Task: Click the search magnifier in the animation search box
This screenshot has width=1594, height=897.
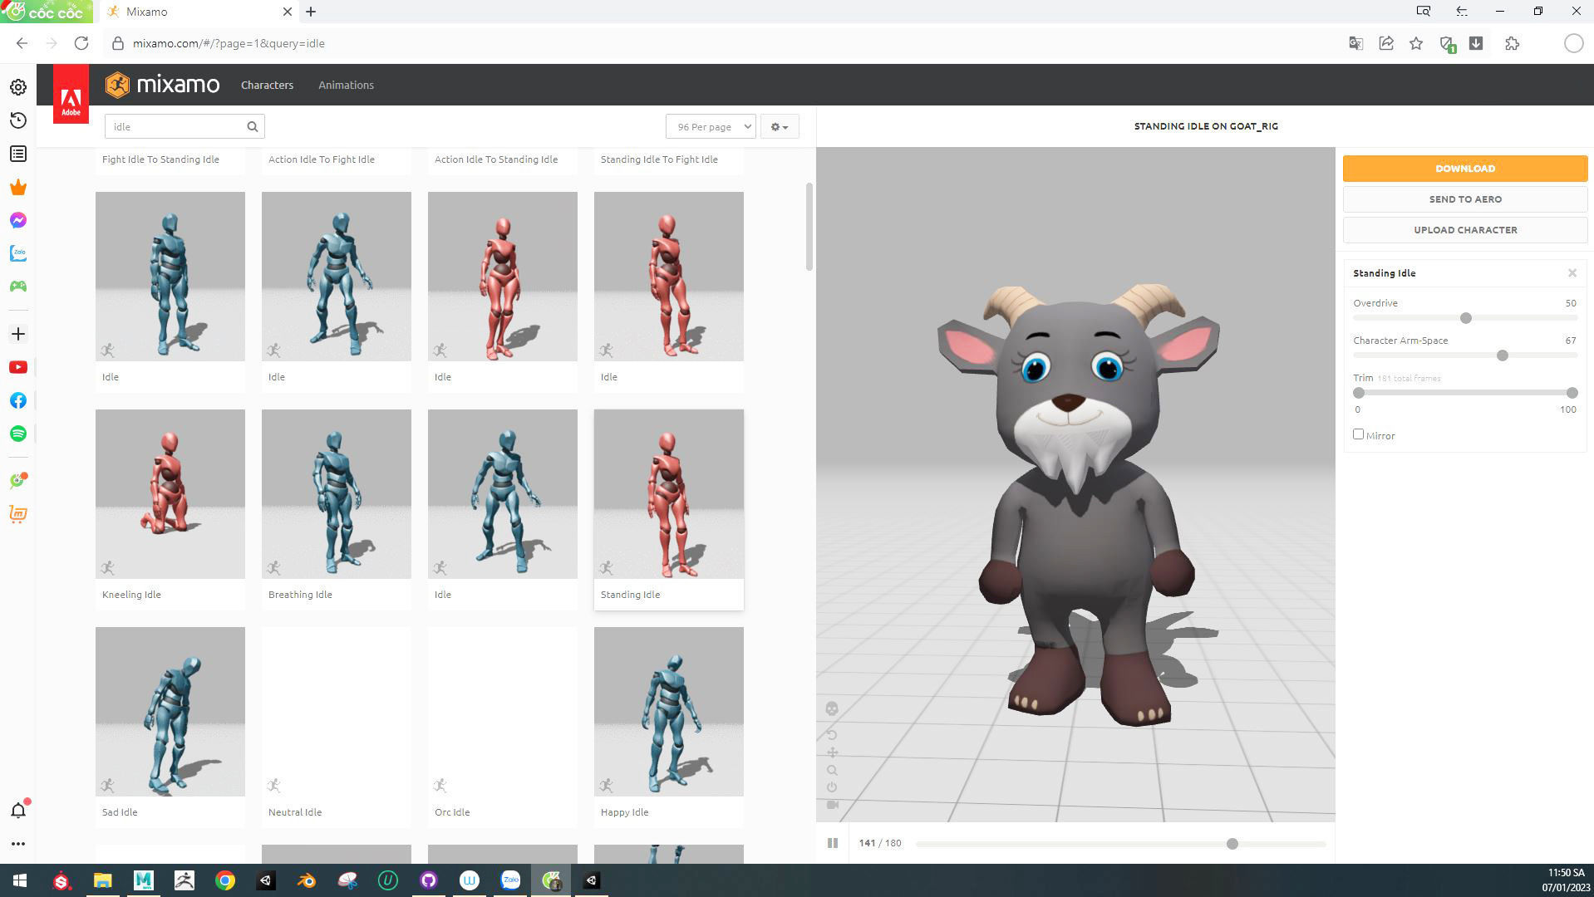Action: pyautogui.click(x=252, y=126)
